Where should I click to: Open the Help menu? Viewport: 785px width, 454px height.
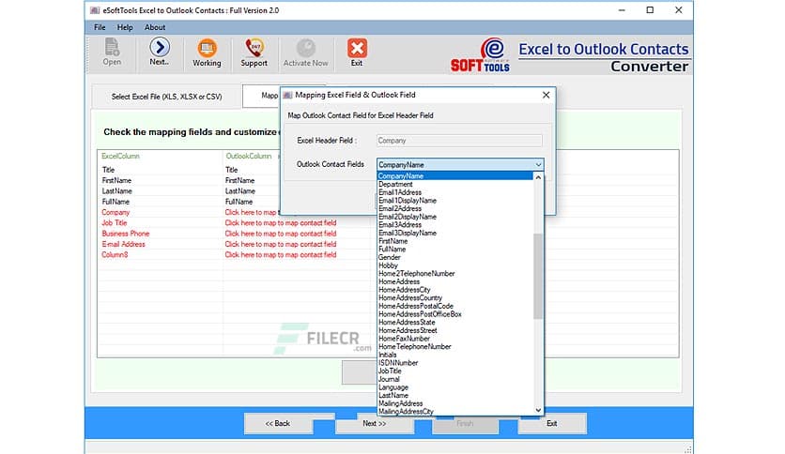125,27
